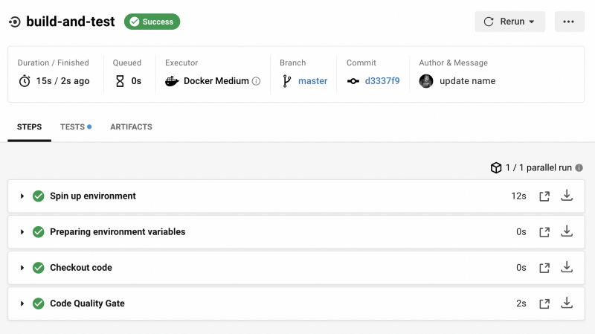The image size is (595, 334).
Task: Click green check on Checkout code
Action: (39, 268)
